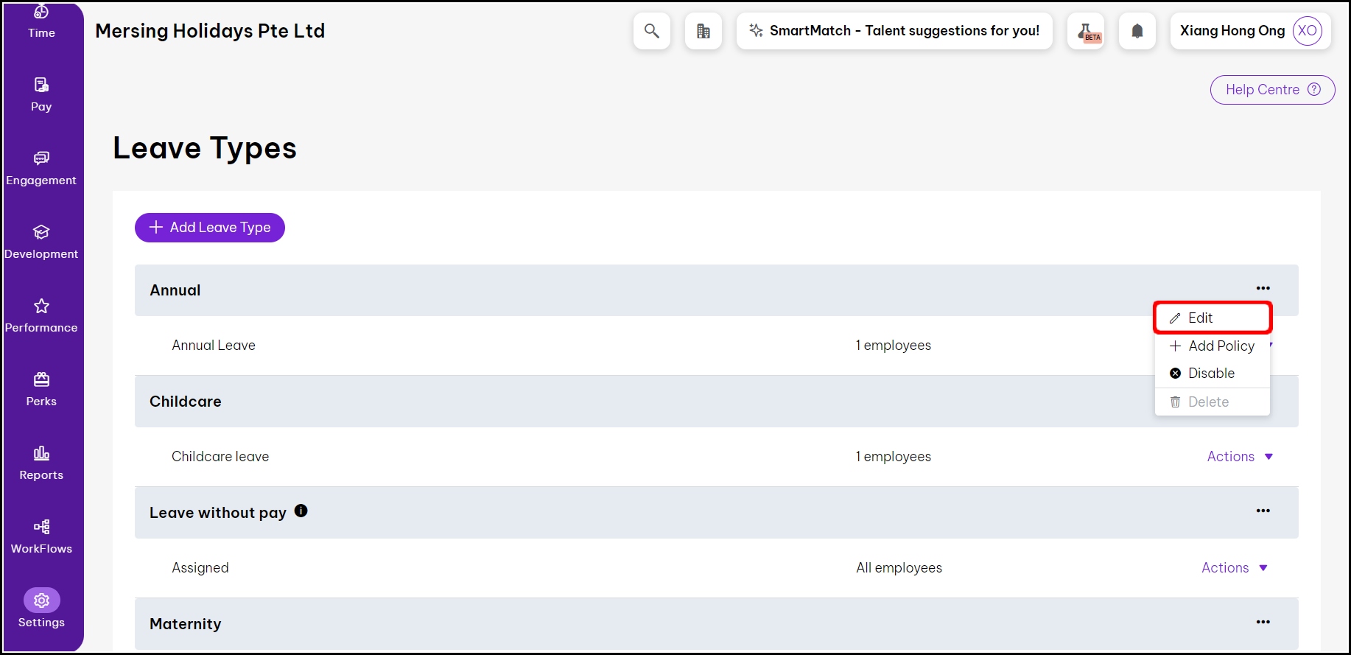Open the search magnifier icon
This screenshot has width=1351, height=655.
pos(651,31)
